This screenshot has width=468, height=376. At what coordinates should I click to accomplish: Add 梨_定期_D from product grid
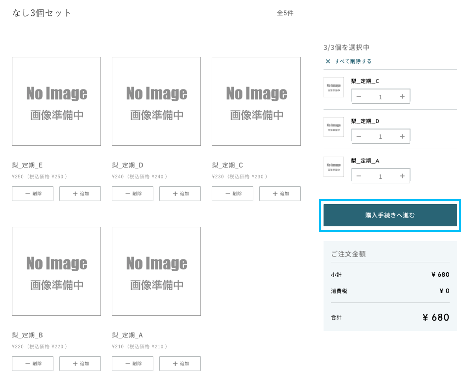(x=180, y=194)
